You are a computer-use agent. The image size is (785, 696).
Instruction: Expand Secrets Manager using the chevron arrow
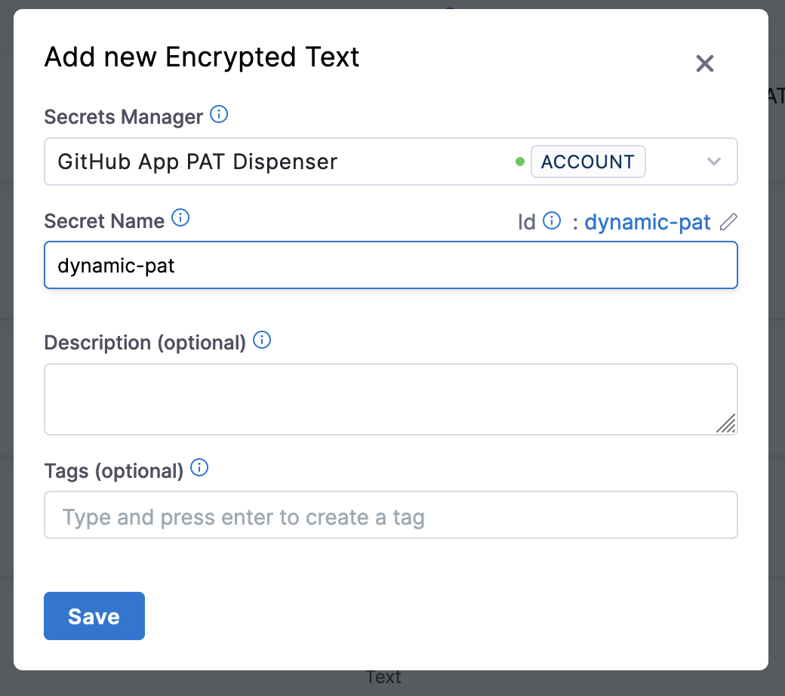[x=713, y=162]
